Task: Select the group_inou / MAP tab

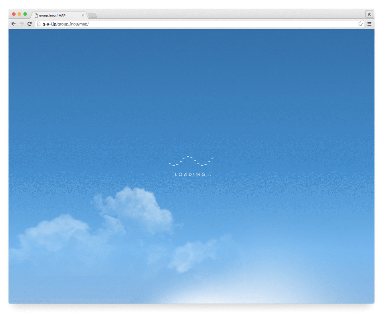Action: (59, 16)
